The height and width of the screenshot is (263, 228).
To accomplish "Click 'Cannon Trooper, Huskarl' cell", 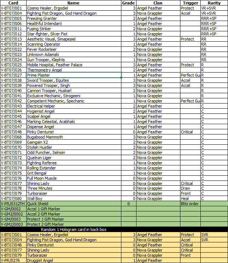I will (74, 91).
